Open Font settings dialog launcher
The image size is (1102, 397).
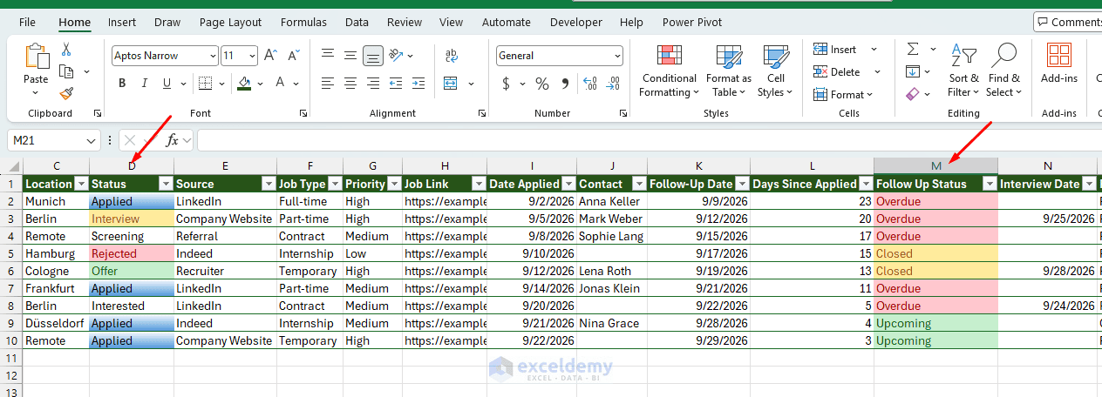click(303, 113)
